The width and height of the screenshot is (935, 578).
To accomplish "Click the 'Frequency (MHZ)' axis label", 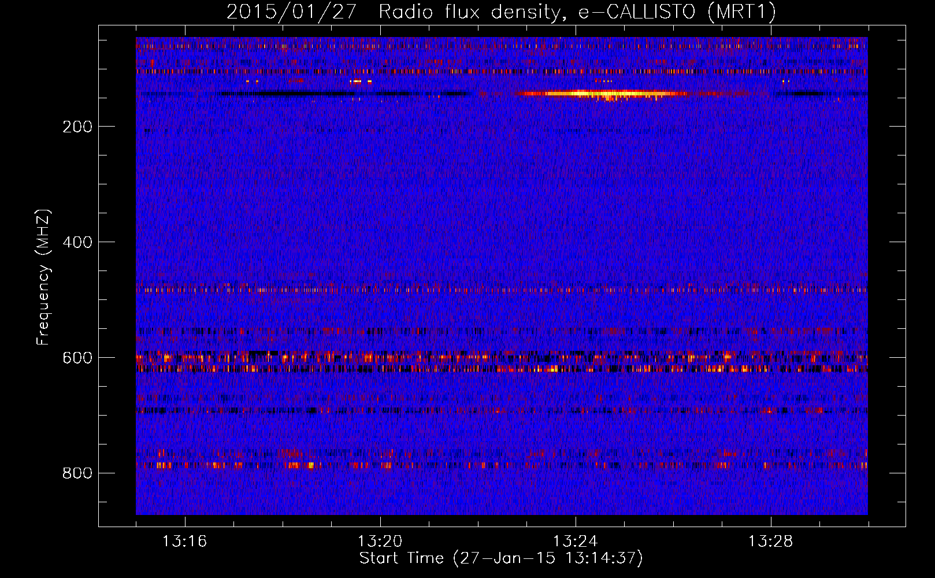I will pos(43,277).
